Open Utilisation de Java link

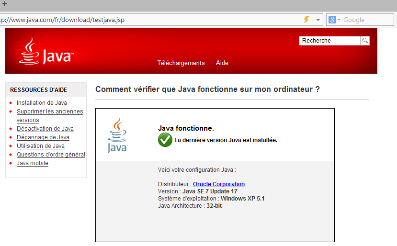pos(41,146)
